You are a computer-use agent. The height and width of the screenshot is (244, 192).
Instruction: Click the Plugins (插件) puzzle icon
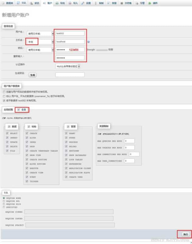pos(149,3)
